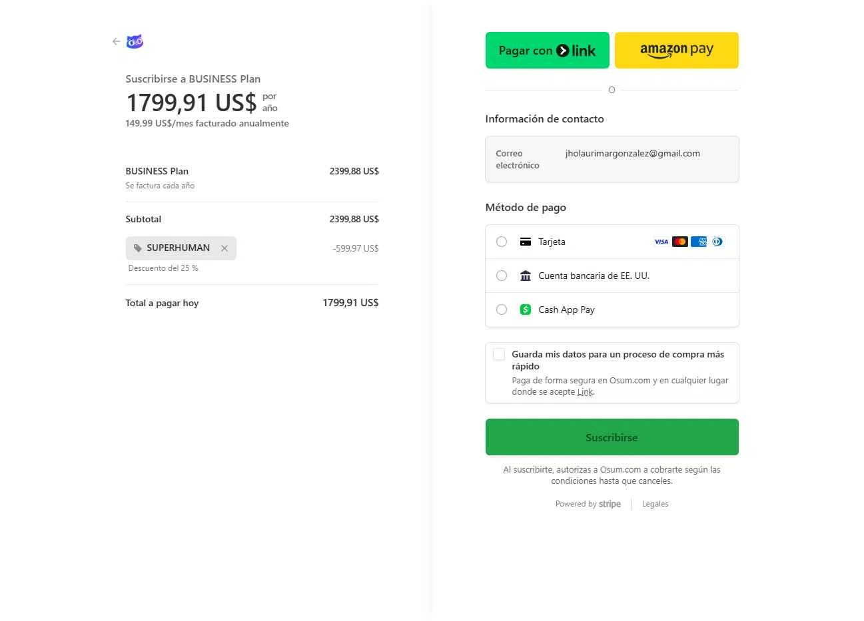Click the Visa card icon

point(661,242)
